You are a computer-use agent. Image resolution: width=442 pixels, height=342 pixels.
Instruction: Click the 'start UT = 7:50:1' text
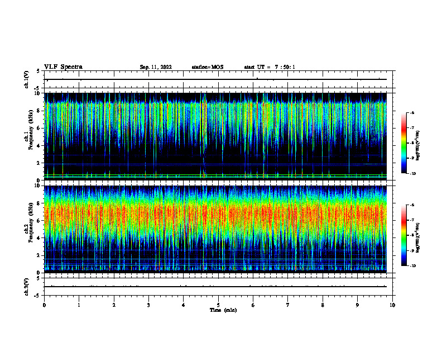click(270, 67)
